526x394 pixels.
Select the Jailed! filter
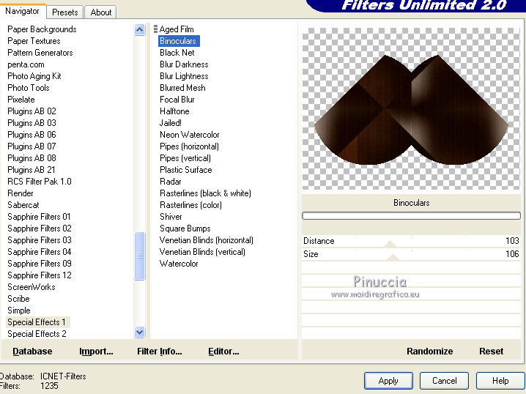(x=171, y=123)
